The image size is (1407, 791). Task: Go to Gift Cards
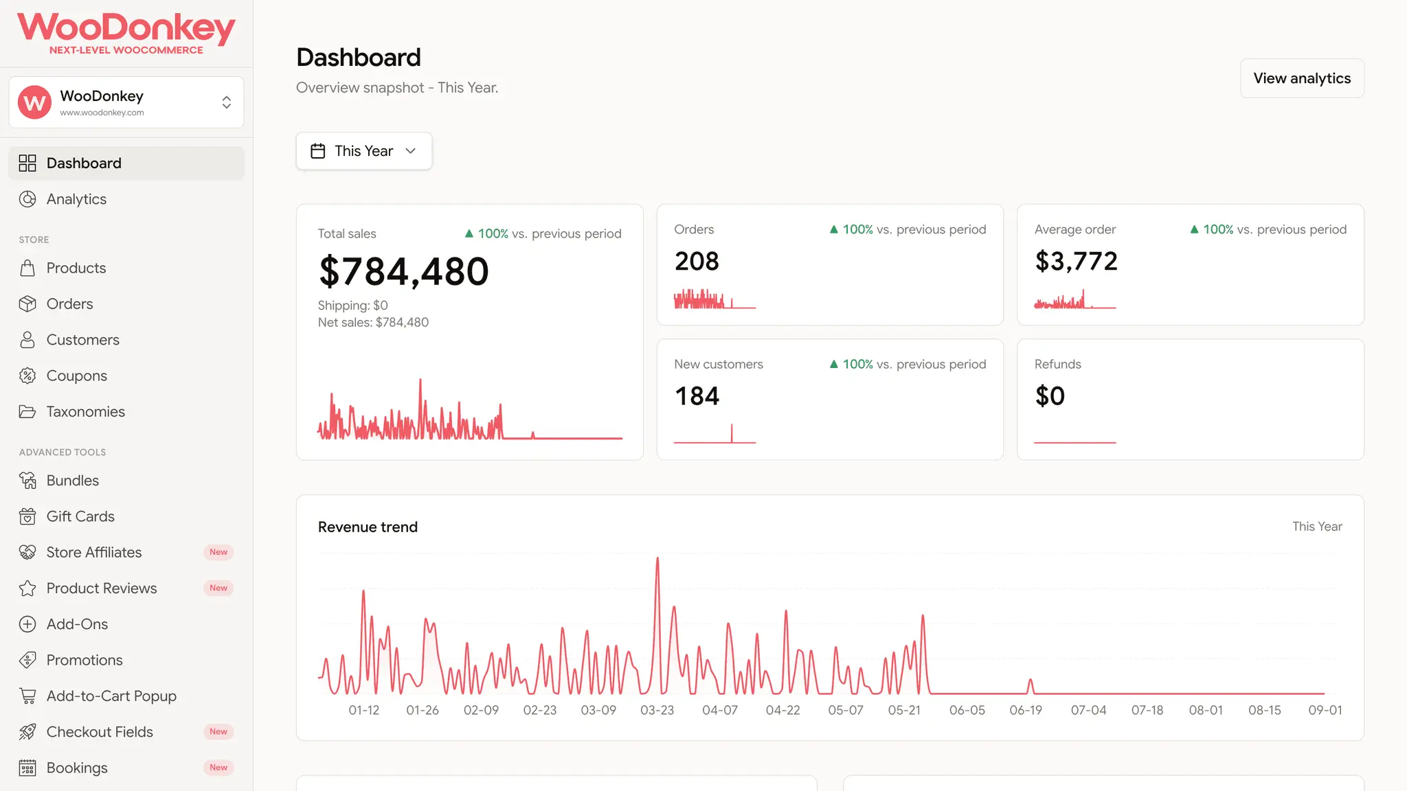pos(126,516)
